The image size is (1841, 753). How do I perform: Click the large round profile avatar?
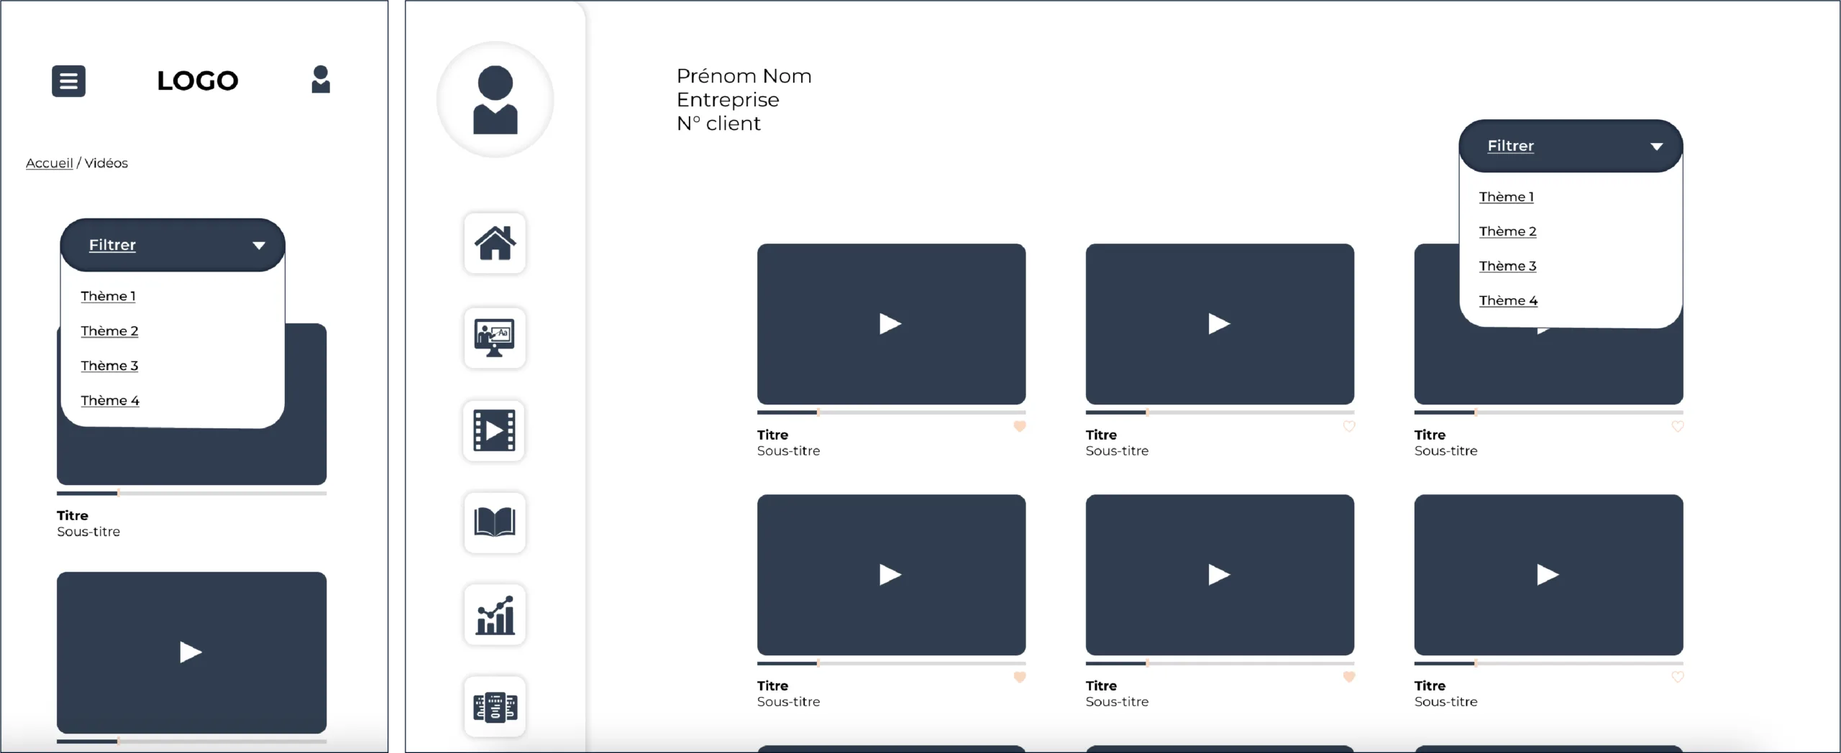pyautogui.click(x=495, y=100)
